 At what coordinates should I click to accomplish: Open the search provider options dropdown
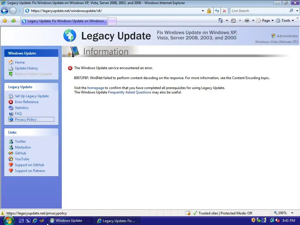[x=297, y=11]
